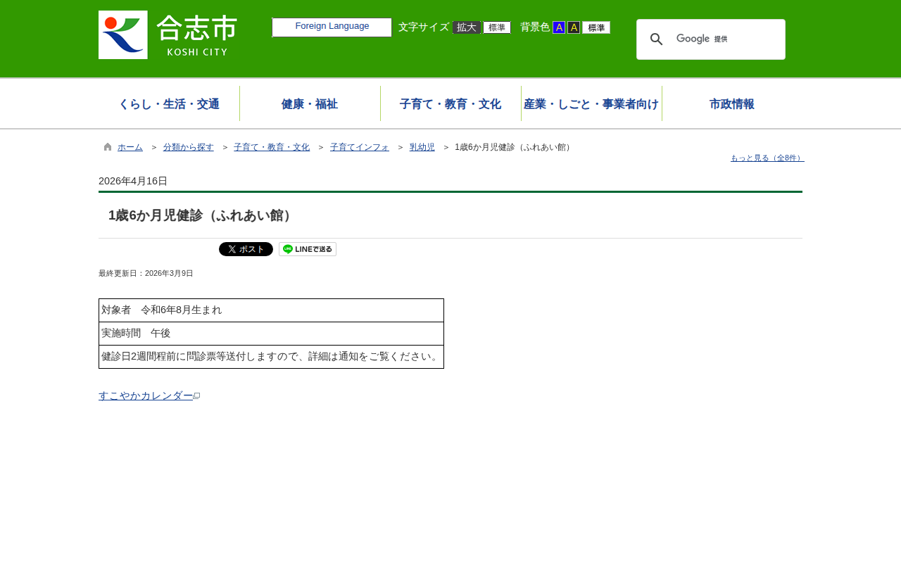Screen dimensions: 901x563
Task: Select blue background color swatch
Action: tap(559, 27)
